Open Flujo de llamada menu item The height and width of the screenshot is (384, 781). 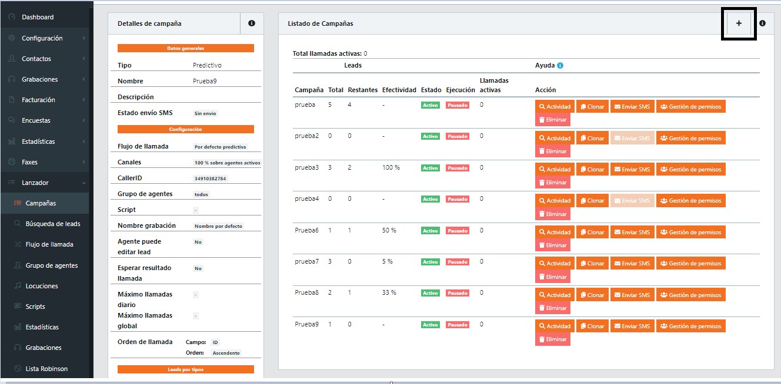coord(49,244)
